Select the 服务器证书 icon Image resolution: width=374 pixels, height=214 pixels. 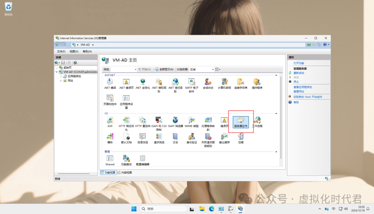[241, 122]
